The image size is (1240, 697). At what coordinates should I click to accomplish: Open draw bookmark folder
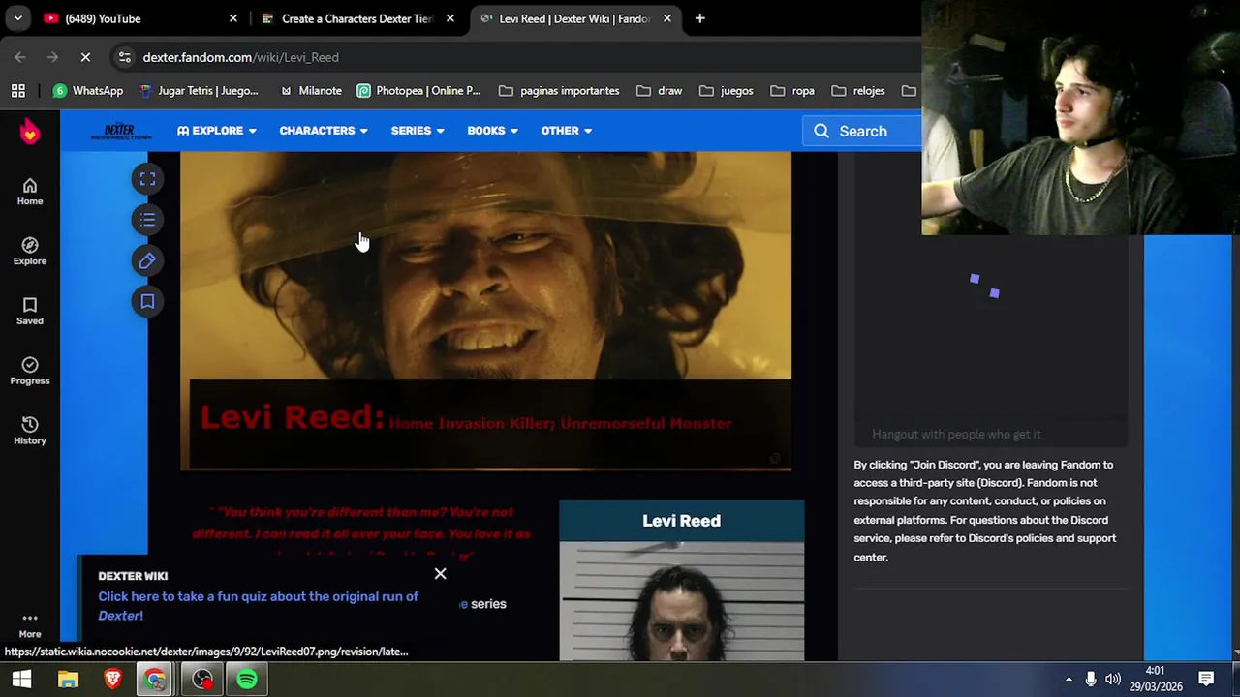pyautogui.click(x=660, y=91)
